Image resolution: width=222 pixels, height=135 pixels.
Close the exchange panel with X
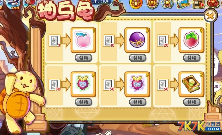click(211, 16)
